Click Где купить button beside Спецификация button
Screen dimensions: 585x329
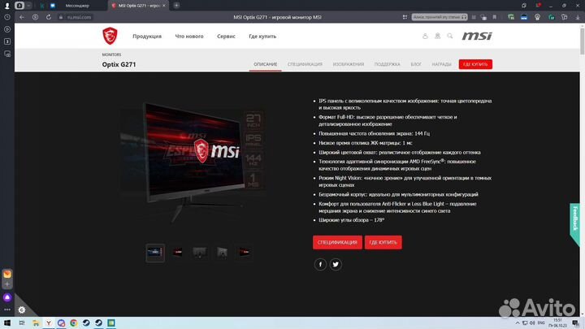coord(383,242)
